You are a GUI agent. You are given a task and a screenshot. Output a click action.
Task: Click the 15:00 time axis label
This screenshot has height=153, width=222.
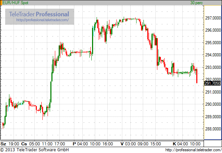[x=155, y=144]
